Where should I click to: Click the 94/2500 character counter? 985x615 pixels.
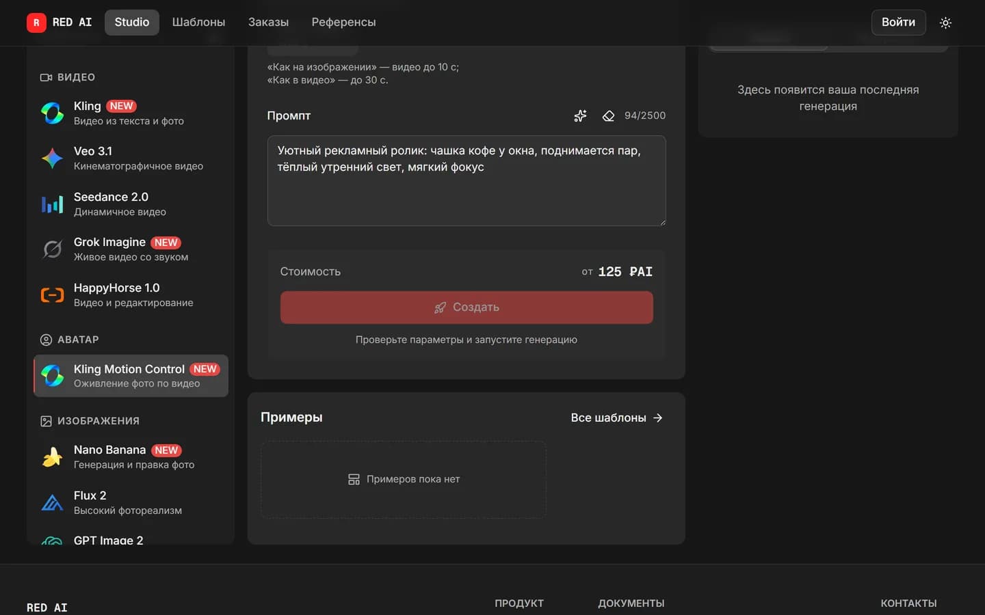tap(645, 115)
